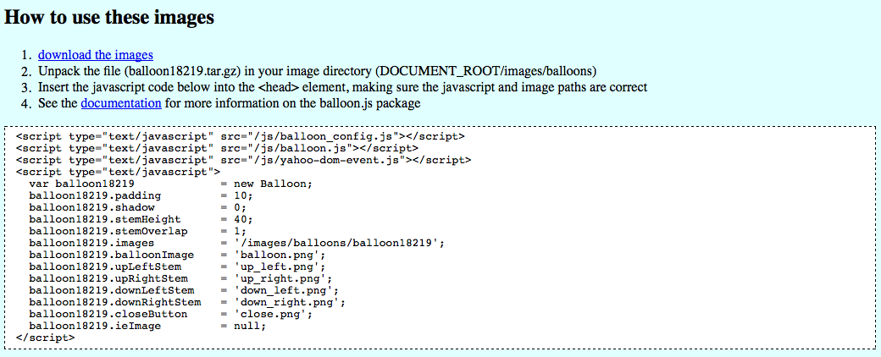Click the downLeftStem 'down_left.png' line
The image size is (881, 357).
[x=185, y=290]
